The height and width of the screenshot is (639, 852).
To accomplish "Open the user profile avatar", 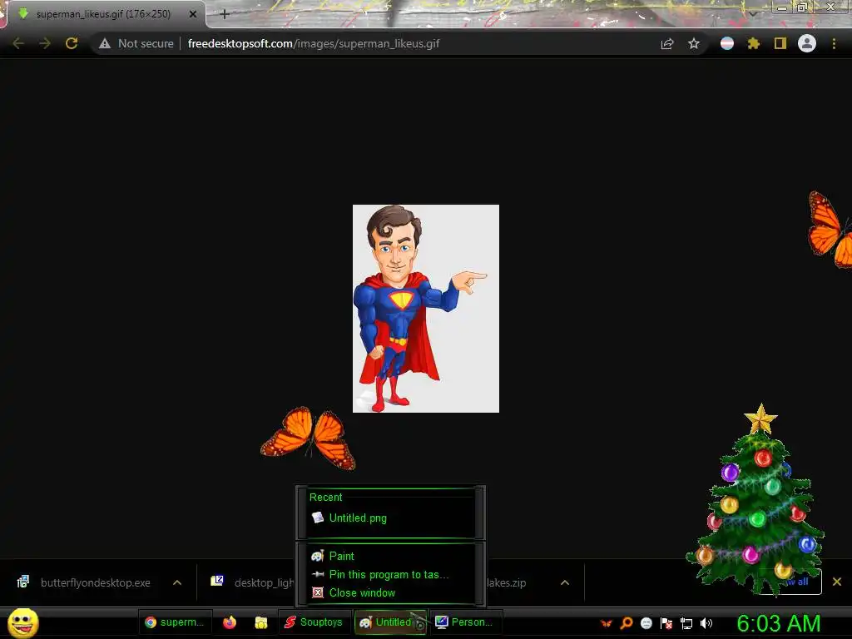I will [x=807, y=43].
